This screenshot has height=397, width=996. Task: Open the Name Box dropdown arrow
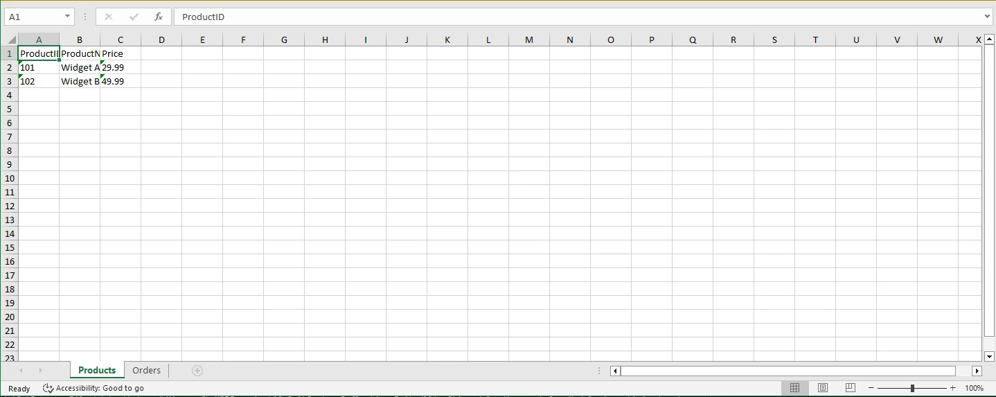[x=67, y=17]
